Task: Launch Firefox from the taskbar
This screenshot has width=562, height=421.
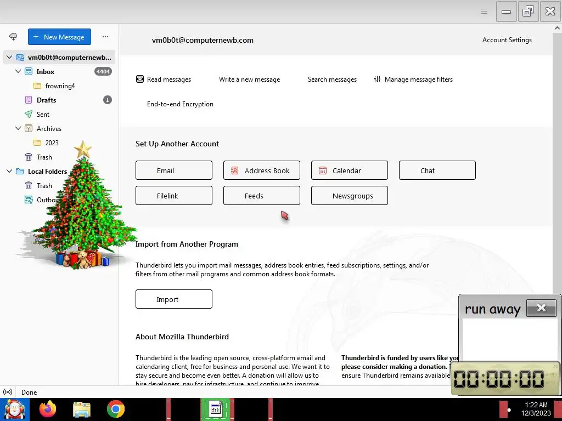Action: tap(48, 409)
